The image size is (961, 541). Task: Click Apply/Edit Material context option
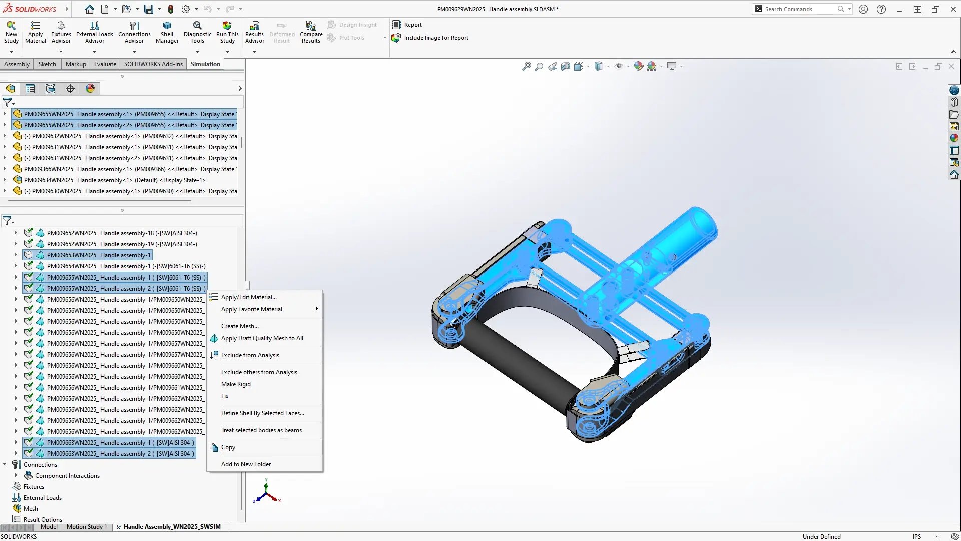249,297
